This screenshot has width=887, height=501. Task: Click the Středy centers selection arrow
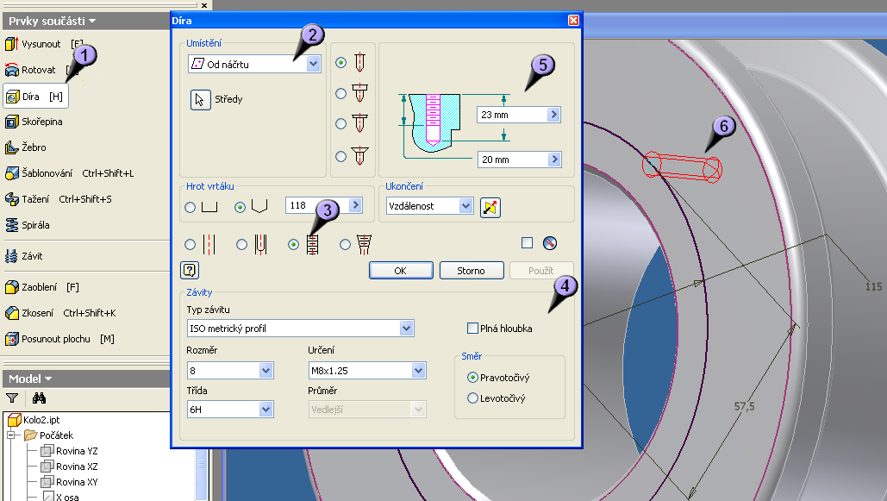click(x=200, y=99)
